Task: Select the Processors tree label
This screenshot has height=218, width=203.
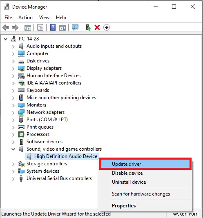Action: [x=38, y=134]
